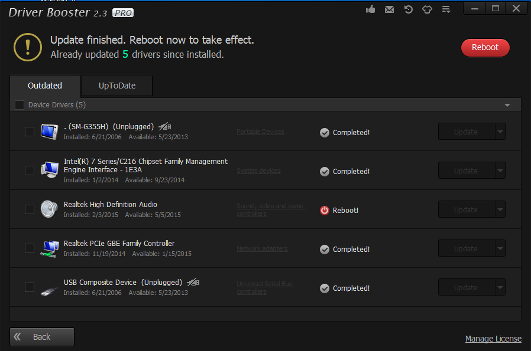
Task: Check the Realtek High Definition Audio checkbox
Action: point(30,209)
